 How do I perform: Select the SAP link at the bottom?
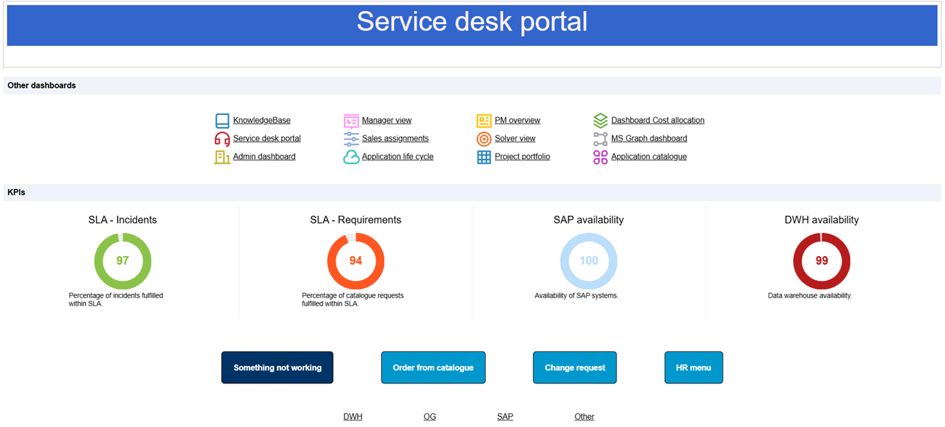click(x=505, y=417)
